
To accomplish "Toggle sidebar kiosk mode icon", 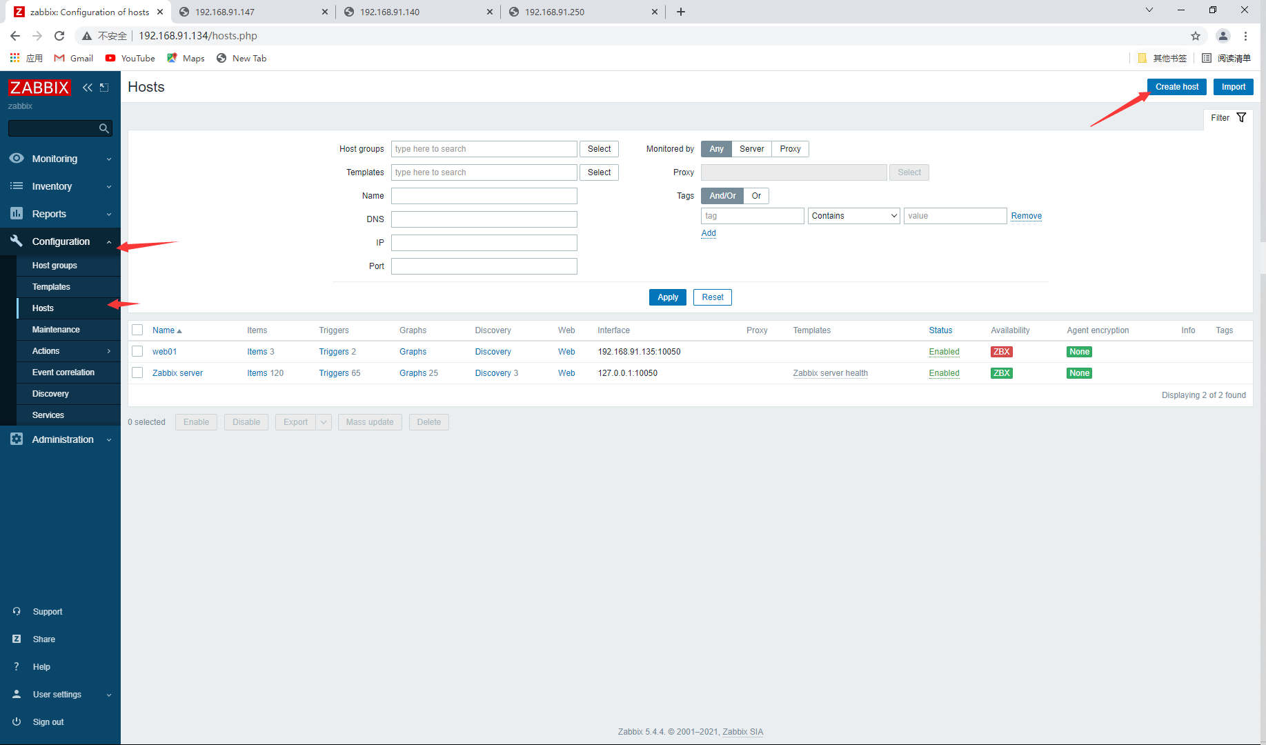I will coord(104,88).
